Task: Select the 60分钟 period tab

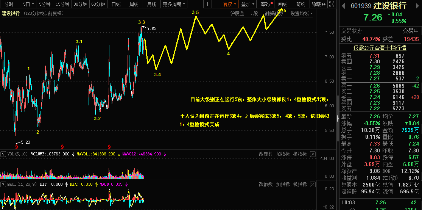Action: (98, 4)
